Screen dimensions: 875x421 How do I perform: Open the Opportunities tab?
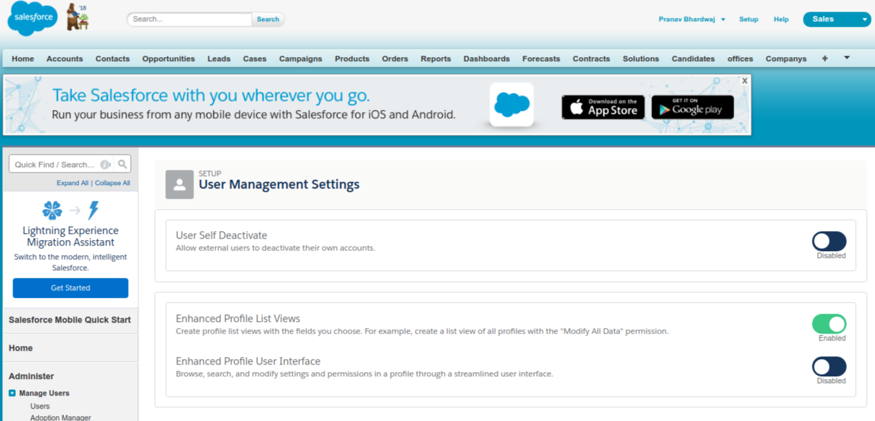[169, 58]
